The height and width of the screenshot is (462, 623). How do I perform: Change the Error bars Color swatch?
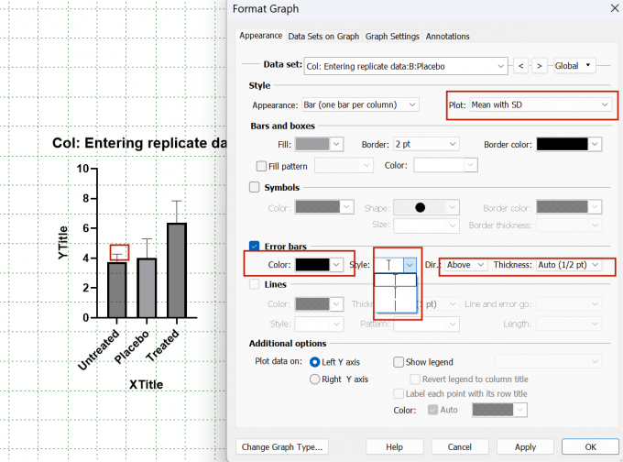[x=319, y=265]
